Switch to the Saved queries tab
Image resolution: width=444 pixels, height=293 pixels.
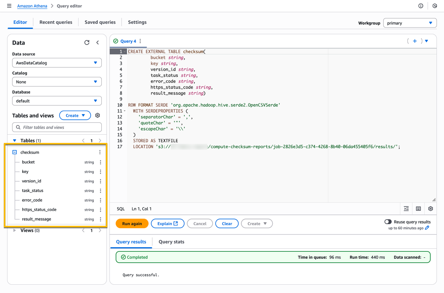click(100, 22)
